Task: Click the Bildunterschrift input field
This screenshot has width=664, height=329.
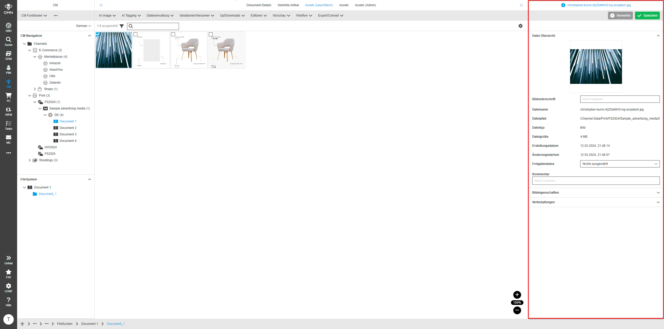Action: coord(620,99)
